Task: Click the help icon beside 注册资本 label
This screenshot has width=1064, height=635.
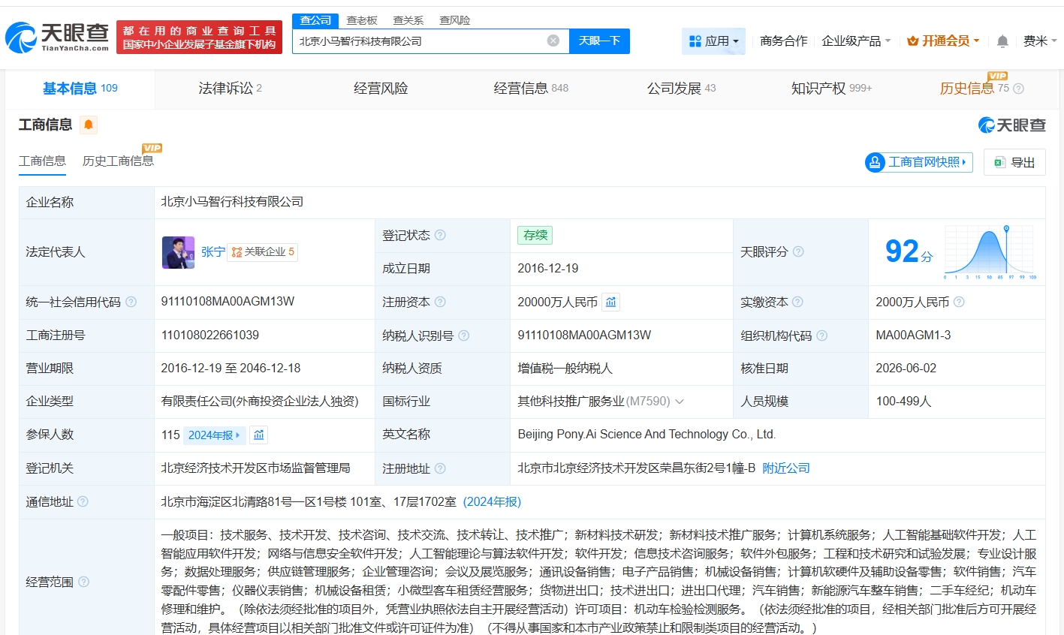Action: pos(441,302)
